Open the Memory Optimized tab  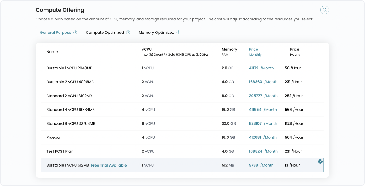pos(156,33)
